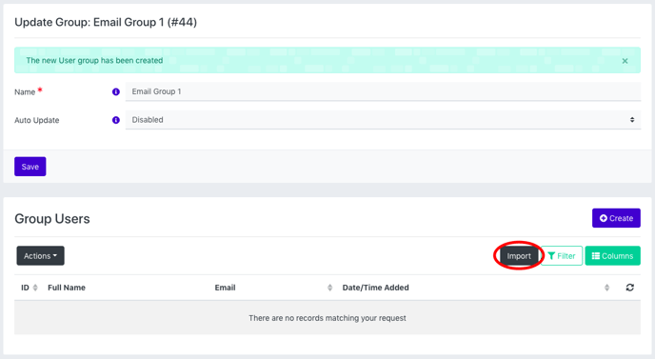Image resolution: width=655 pixels, height=359 pixels.
Task: Click the Full Name column header
Action: click(67, 288)
